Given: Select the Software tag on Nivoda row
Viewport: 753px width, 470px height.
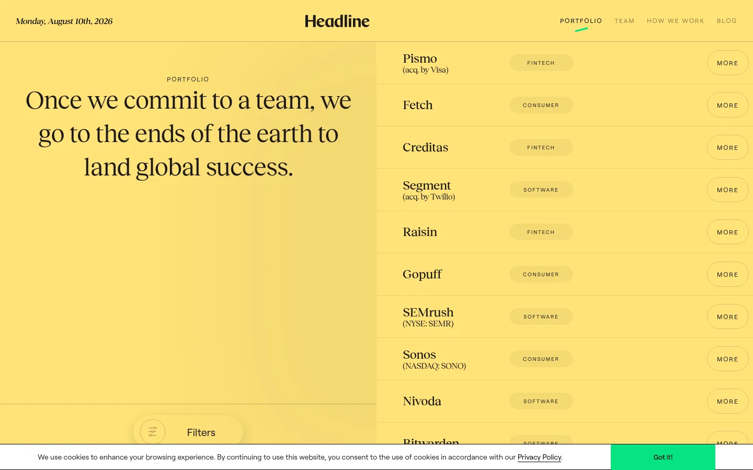Looking at the screenshot, I should coord(541,401).
